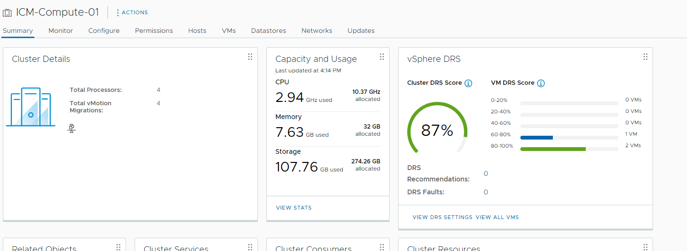Click the vSphere DRS card drag handle

(x=645, y=57)
